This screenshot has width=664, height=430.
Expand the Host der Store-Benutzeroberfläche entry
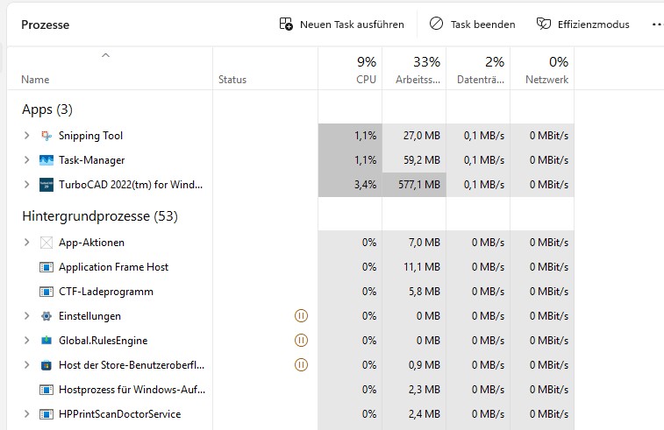point(26,365)
